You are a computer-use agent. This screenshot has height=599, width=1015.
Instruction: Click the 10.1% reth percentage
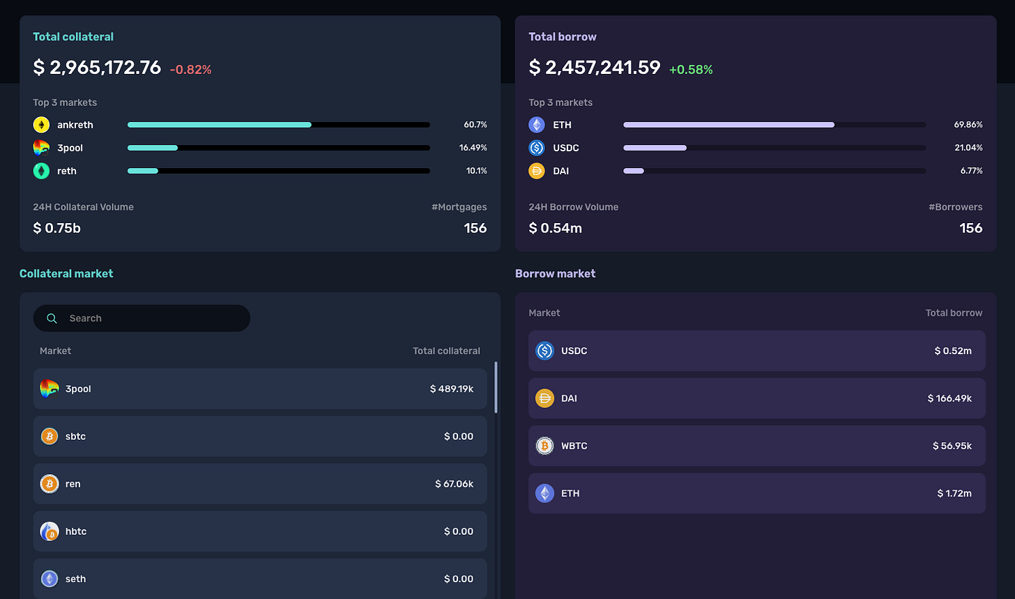[477, 171]
